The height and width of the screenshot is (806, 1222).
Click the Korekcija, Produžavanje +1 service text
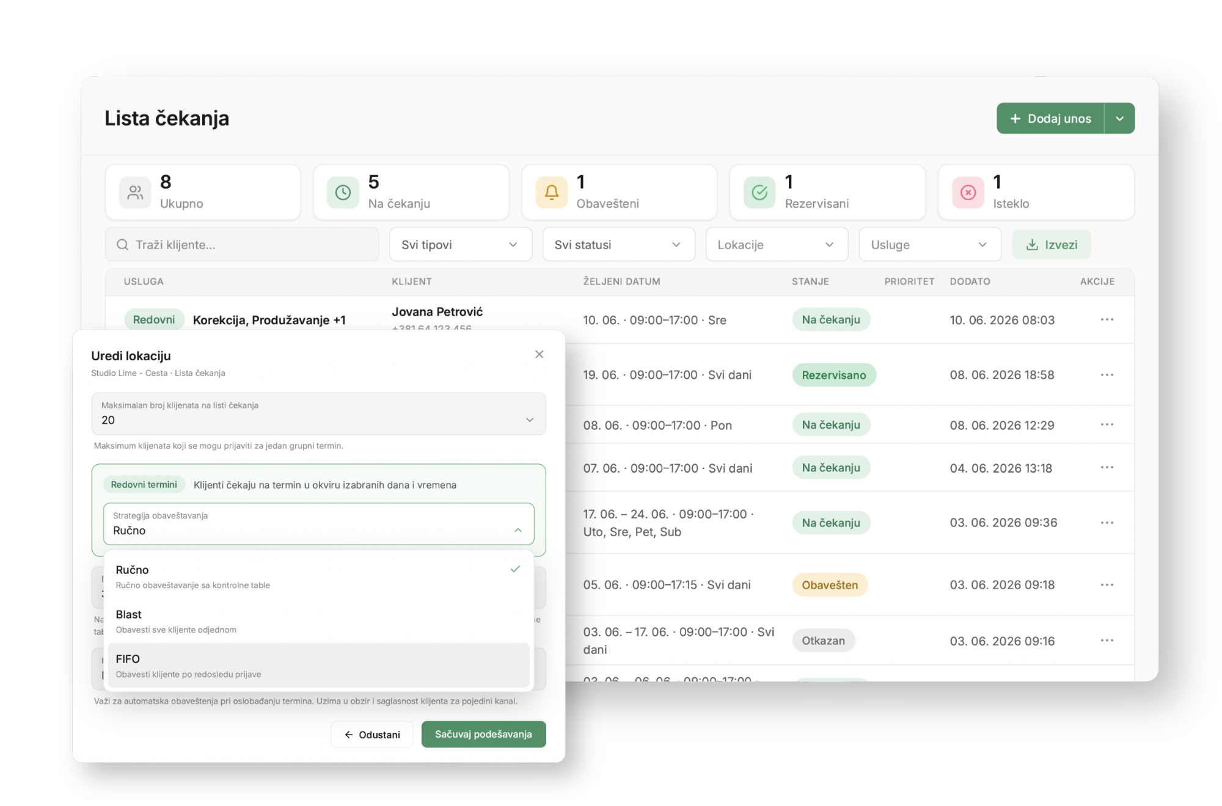(269, 320)
